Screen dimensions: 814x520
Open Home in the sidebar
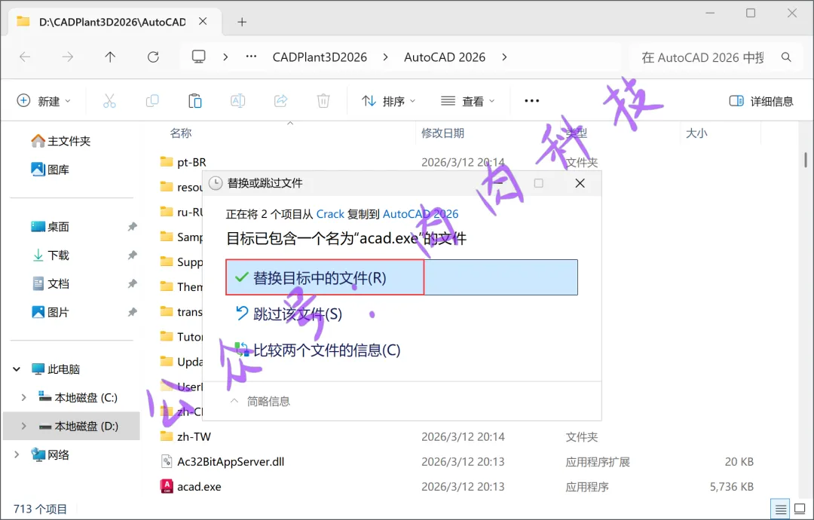pos(61,141)
